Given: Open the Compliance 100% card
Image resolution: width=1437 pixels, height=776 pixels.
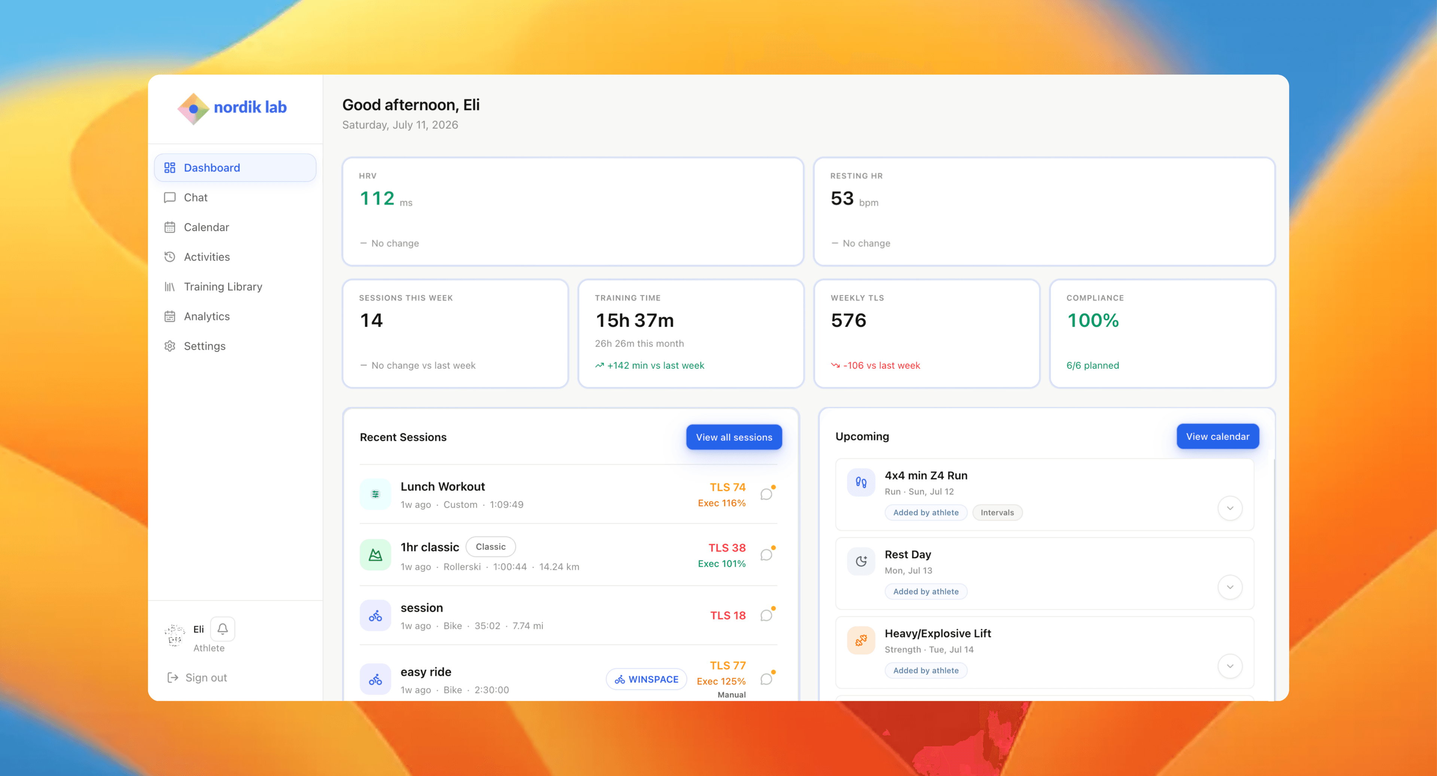Looking at the screenshot, I should [1163, 334].
